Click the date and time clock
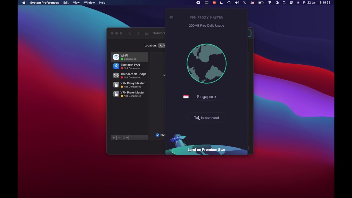 coord(317,2)
